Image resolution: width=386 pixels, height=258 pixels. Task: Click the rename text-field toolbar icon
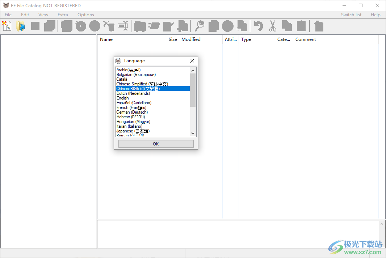click(x=123, y=26)
